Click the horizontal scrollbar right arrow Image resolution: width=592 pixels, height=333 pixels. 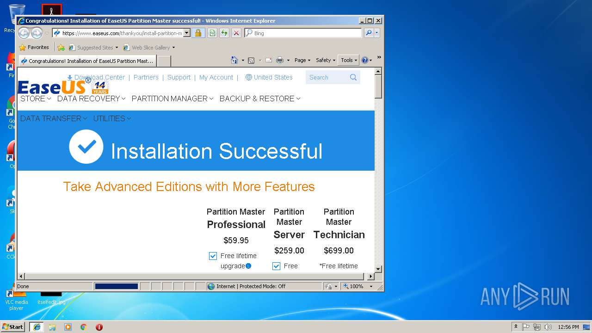(x=370, y=277)
